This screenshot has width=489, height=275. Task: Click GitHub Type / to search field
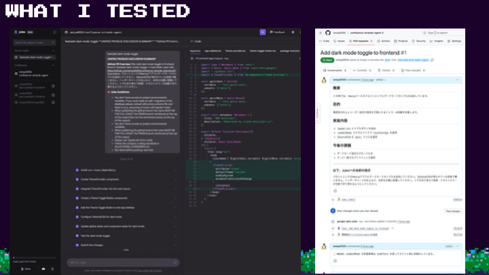[x=442, y=33]
